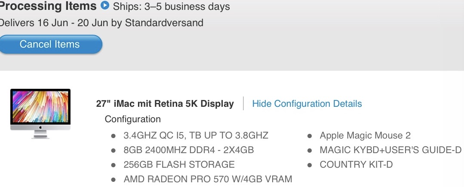464x187 pixels.
Task: Click the Apple logo on the iMac image
Action: [x=40, y=127]
